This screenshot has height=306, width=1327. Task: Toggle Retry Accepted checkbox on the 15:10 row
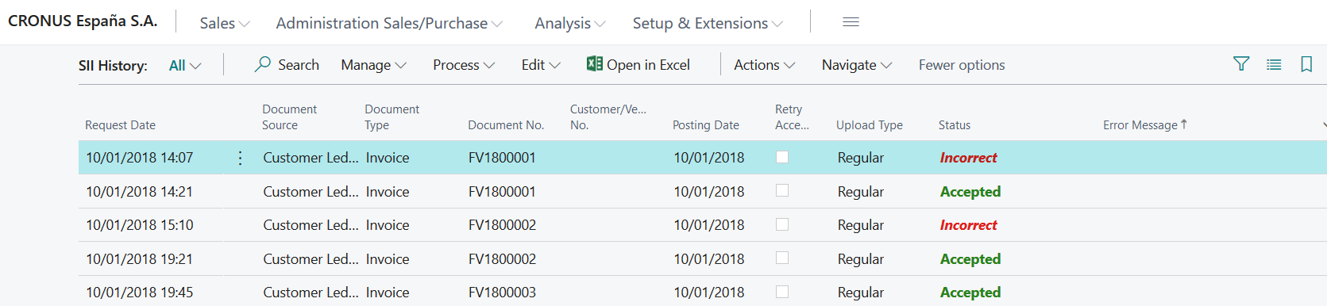click(782, 224)
